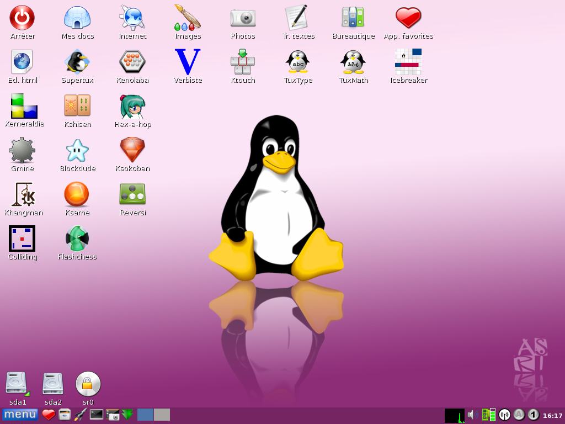Open the sr0 locked disc icon
The image size is (565, 424).
point(88,384)
